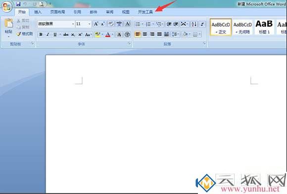The height and width of the screenshot is (194, 287).
Task: Grow font size button
Action: 96,24
